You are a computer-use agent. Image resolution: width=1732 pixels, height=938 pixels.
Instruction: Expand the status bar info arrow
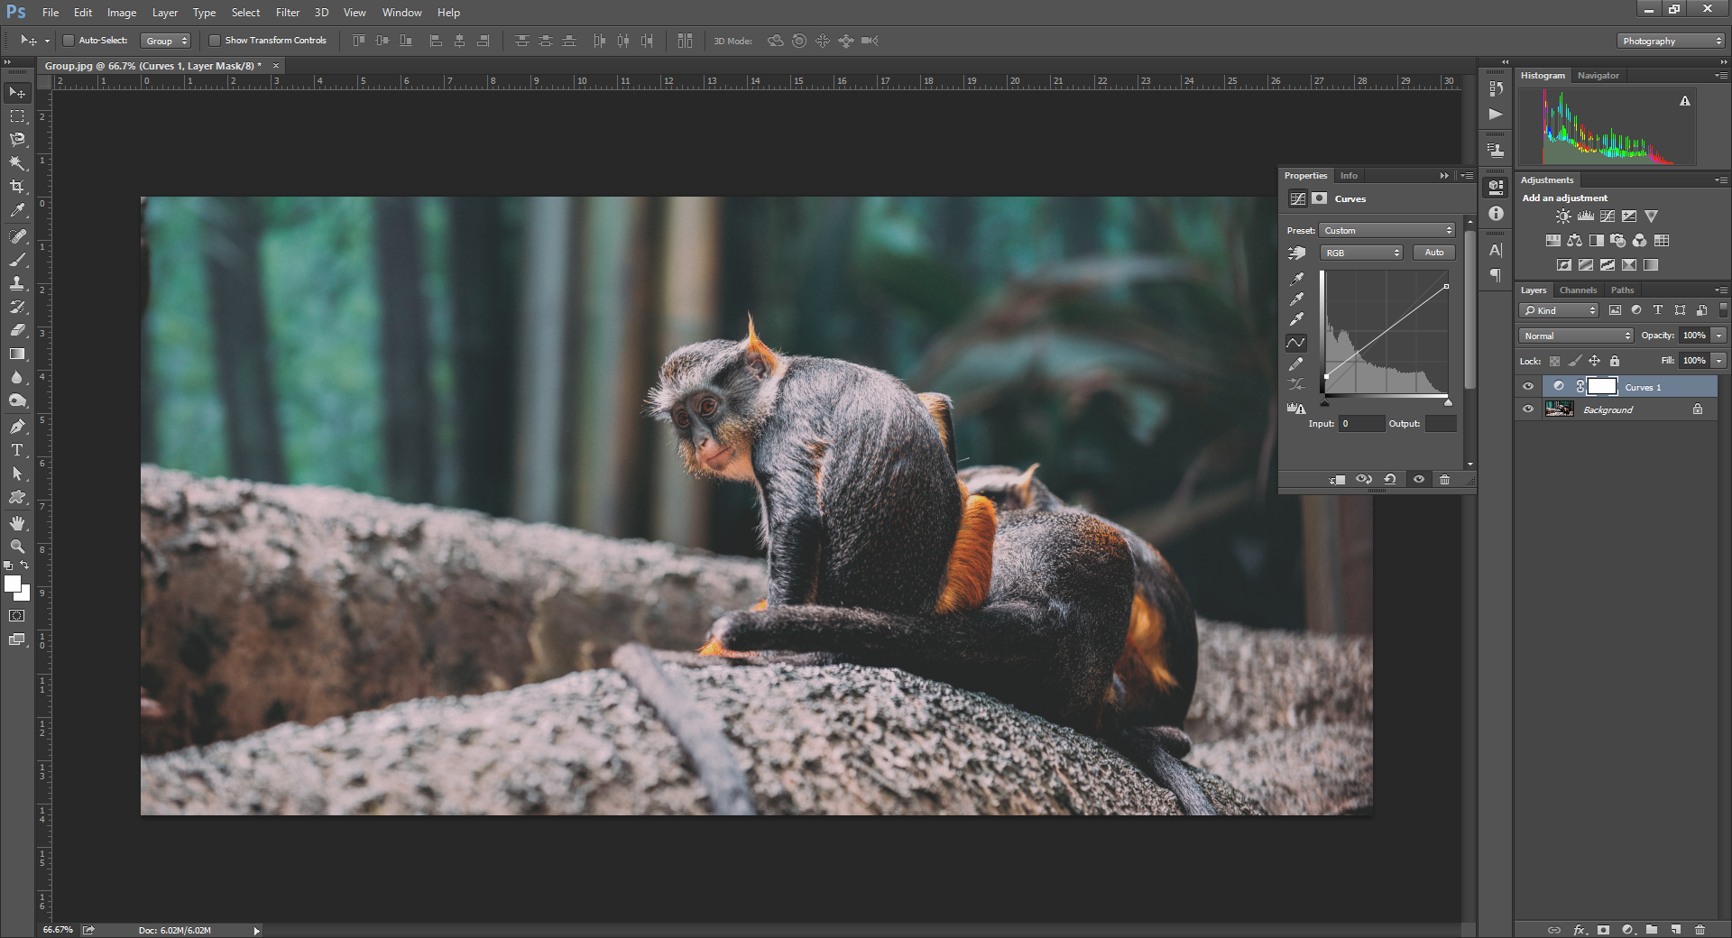tap(256, 931)
